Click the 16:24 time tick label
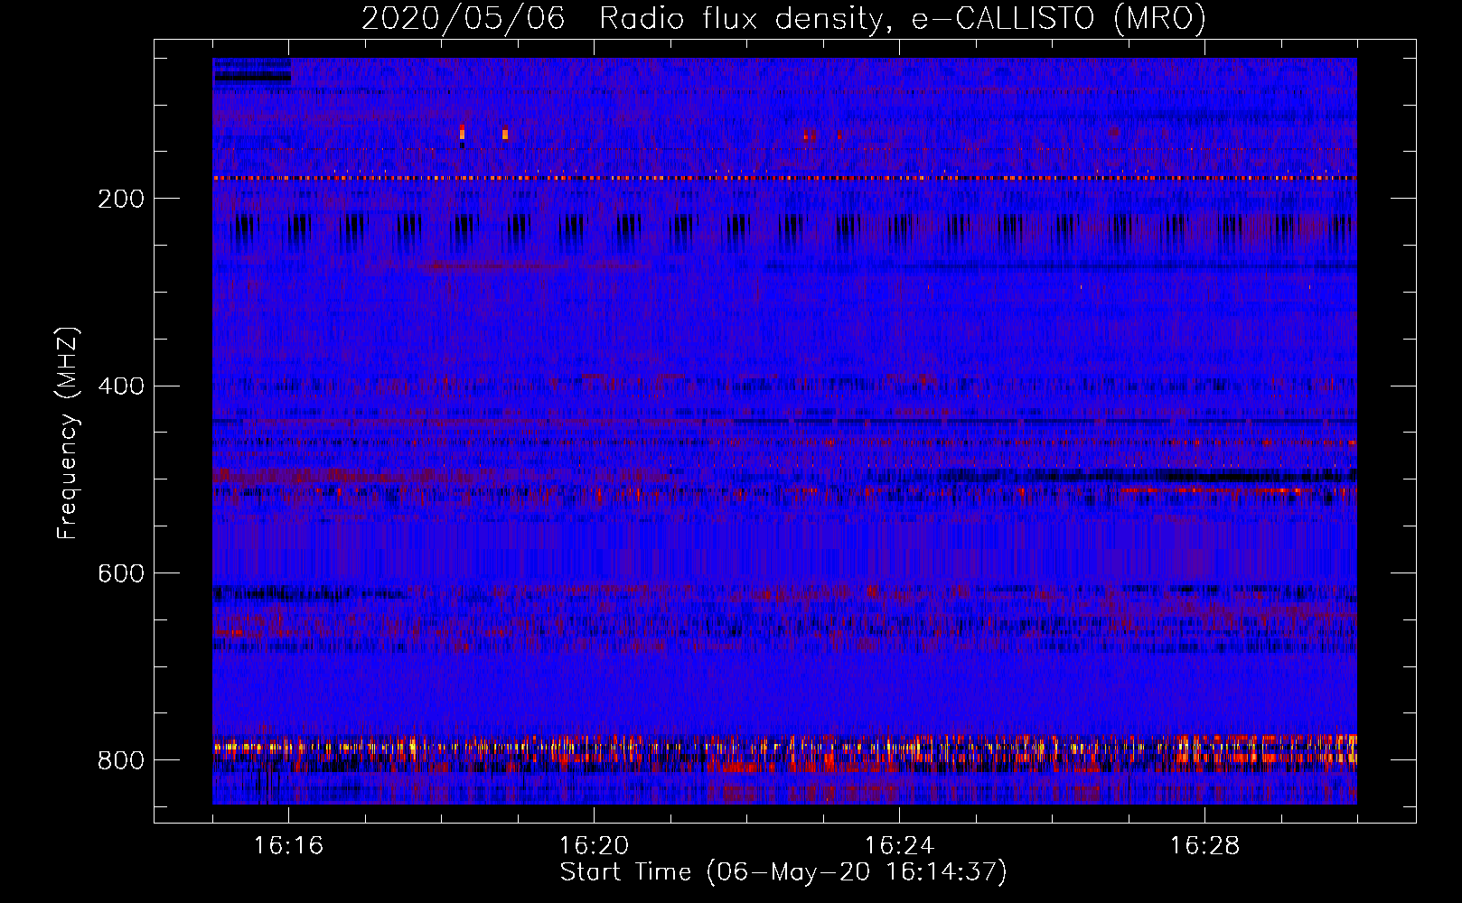Image resolution: width=1462 pixels, height=903 pixels. coord(899,845)
